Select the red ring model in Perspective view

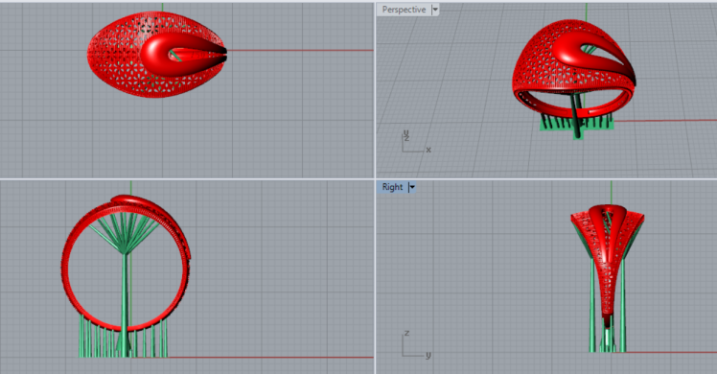tap(574, 69)
